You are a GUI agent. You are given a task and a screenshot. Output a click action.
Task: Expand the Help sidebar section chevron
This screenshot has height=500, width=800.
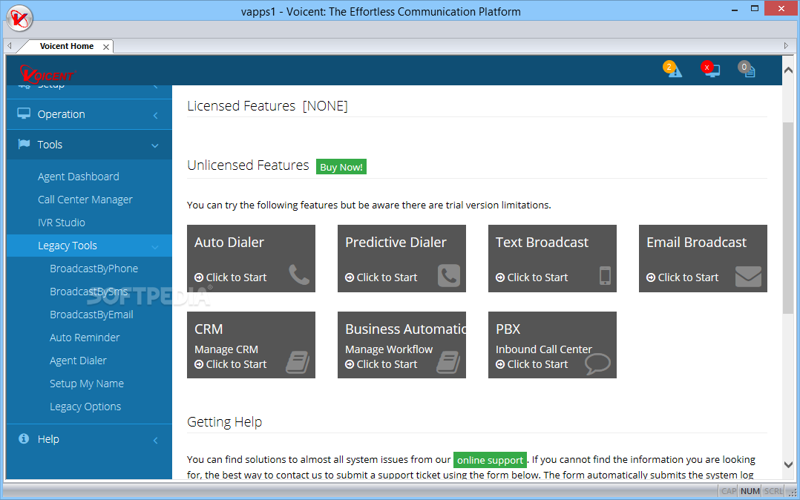click(x=155, y=441)
